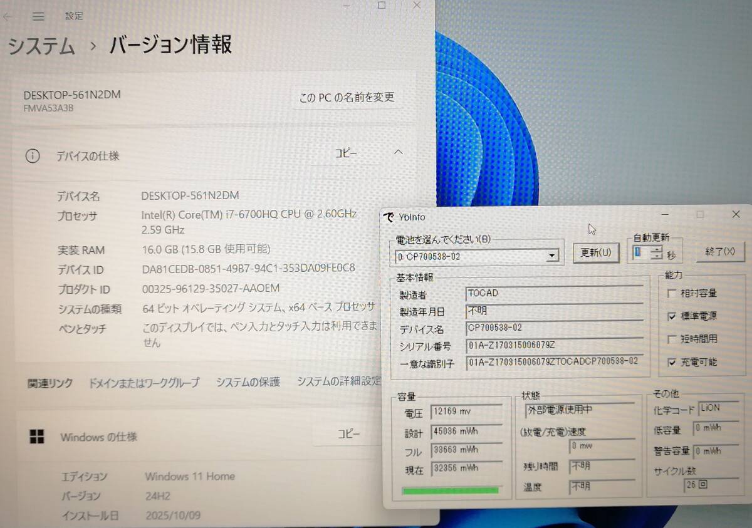Open the battery selection dropdown CP700538-02

[477, 256]
